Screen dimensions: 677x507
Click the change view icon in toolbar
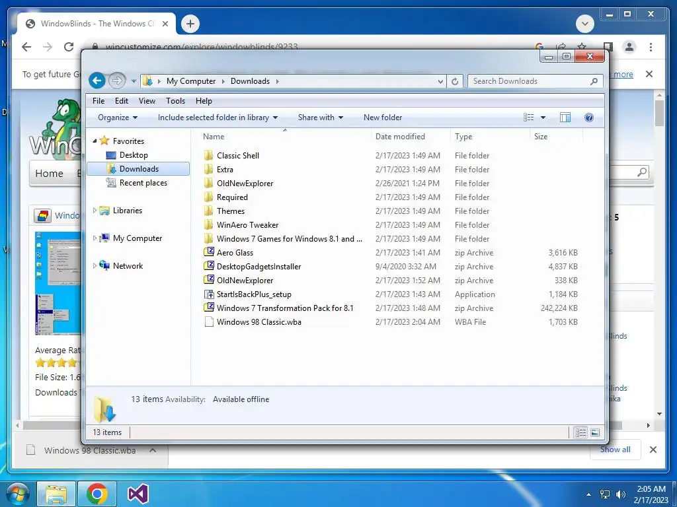coord(528,118)
